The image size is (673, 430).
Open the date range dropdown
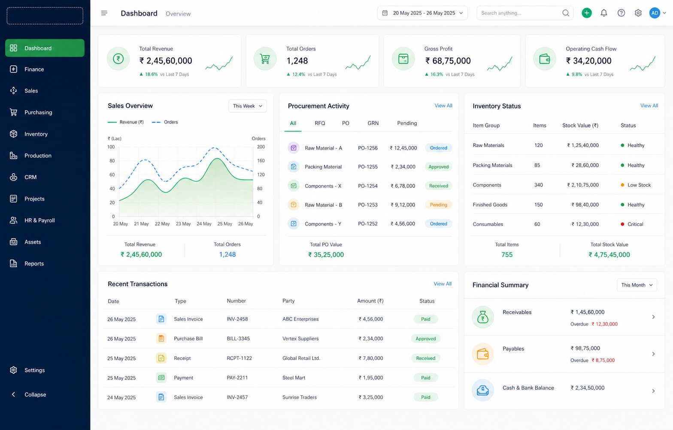click(422, 13)
